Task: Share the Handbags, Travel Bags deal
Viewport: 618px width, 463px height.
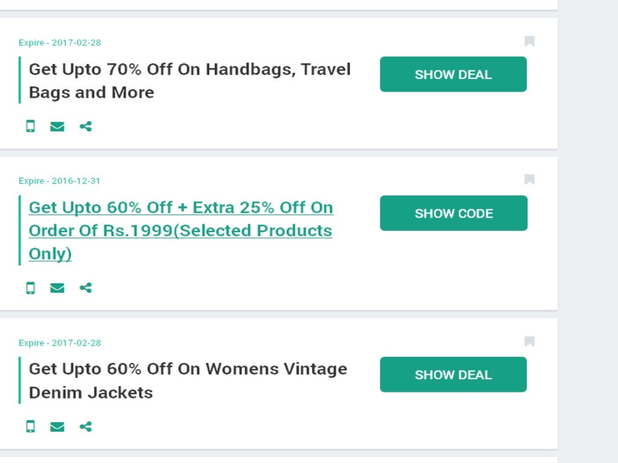Action: [x=86, y=126]
